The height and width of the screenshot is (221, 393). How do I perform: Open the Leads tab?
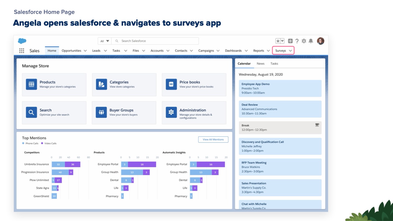(96, 51)
